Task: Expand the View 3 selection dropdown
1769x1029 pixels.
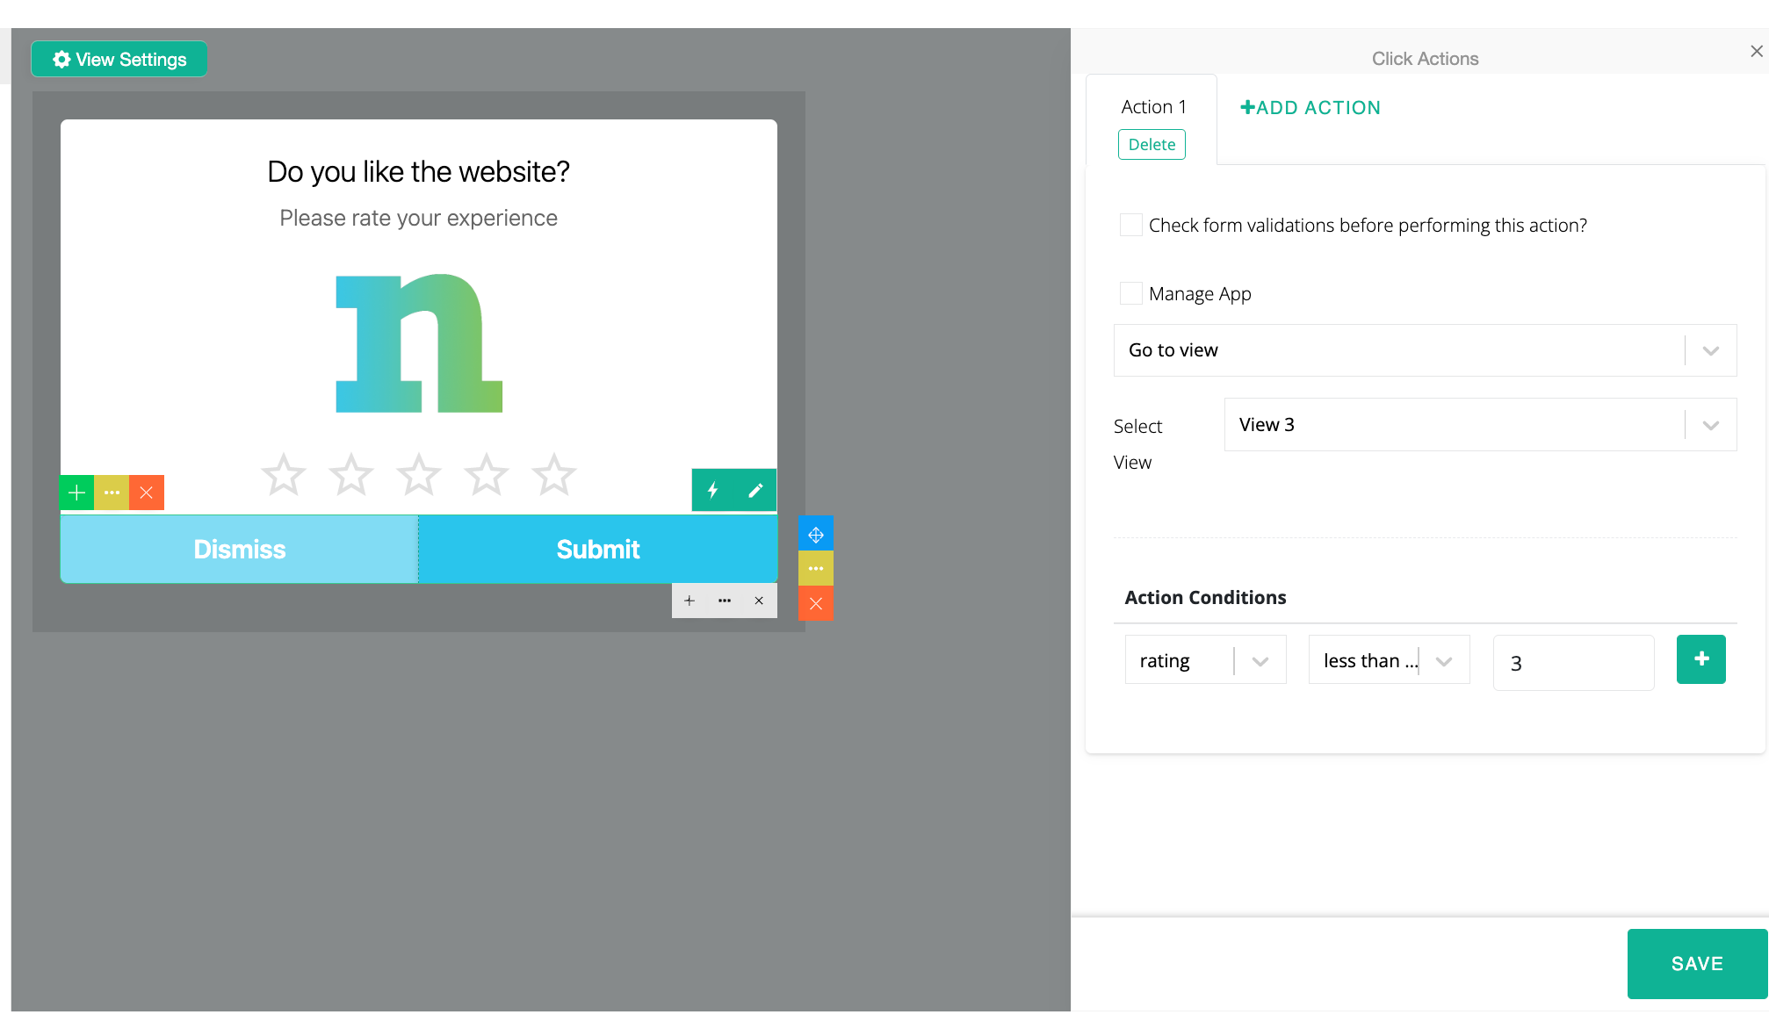Action: point(1479,425)
